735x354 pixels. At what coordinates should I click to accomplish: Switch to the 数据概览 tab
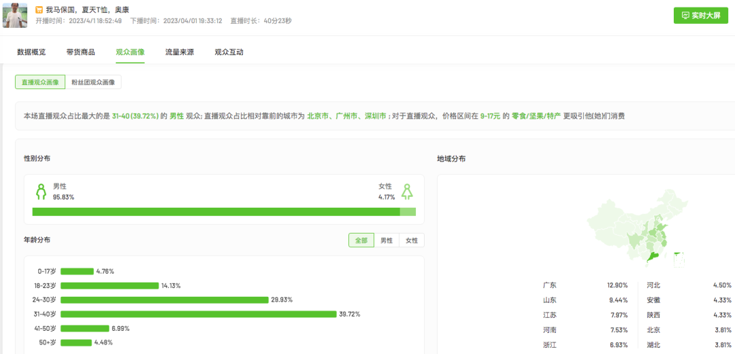(31, 52)
